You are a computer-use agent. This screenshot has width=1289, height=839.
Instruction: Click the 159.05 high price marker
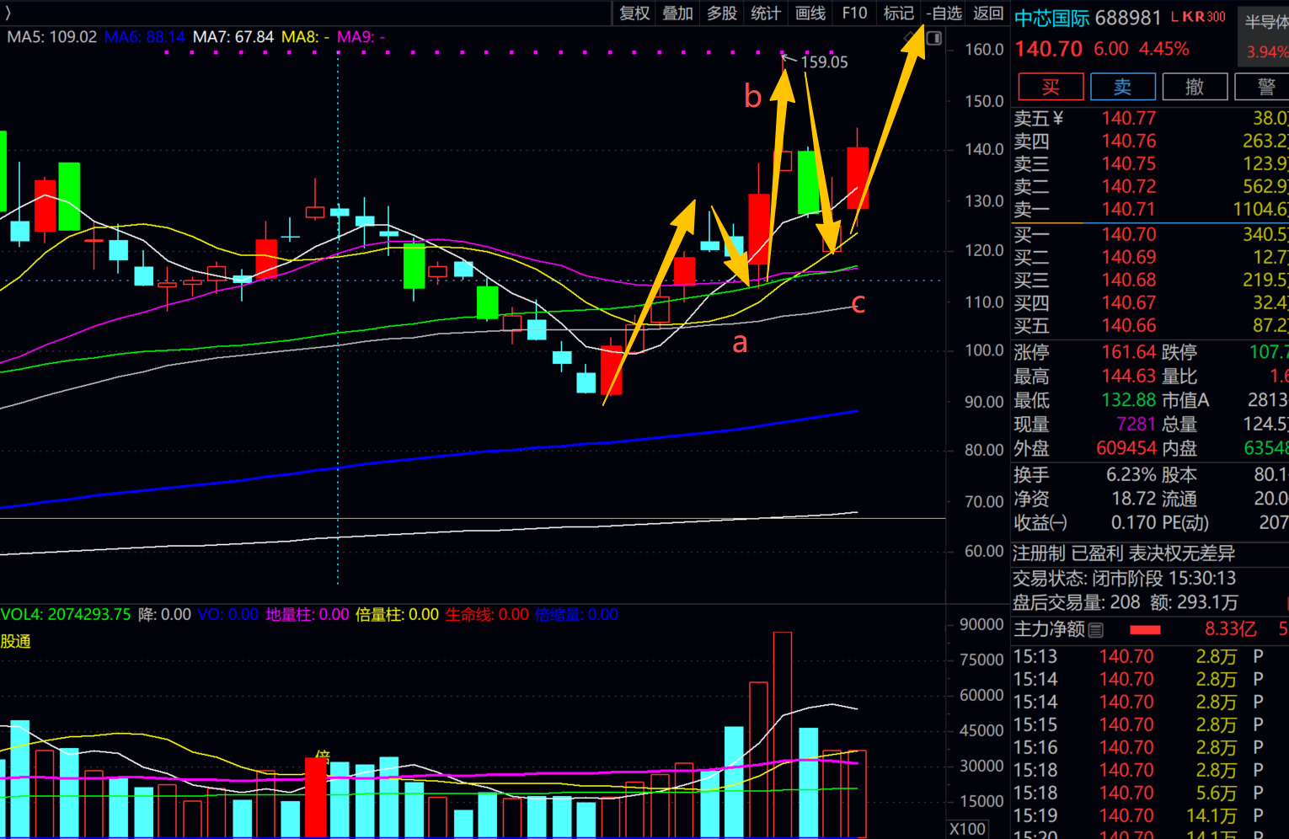coord(824,61)
